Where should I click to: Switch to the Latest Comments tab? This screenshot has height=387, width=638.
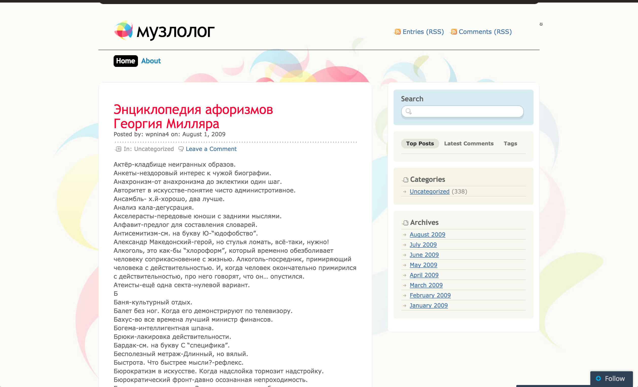pyautogui.click(x=468, y=144)
